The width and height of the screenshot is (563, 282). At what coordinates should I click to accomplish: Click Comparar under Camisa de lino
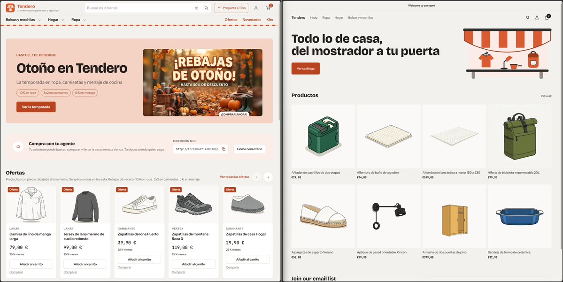coord(16,272)
